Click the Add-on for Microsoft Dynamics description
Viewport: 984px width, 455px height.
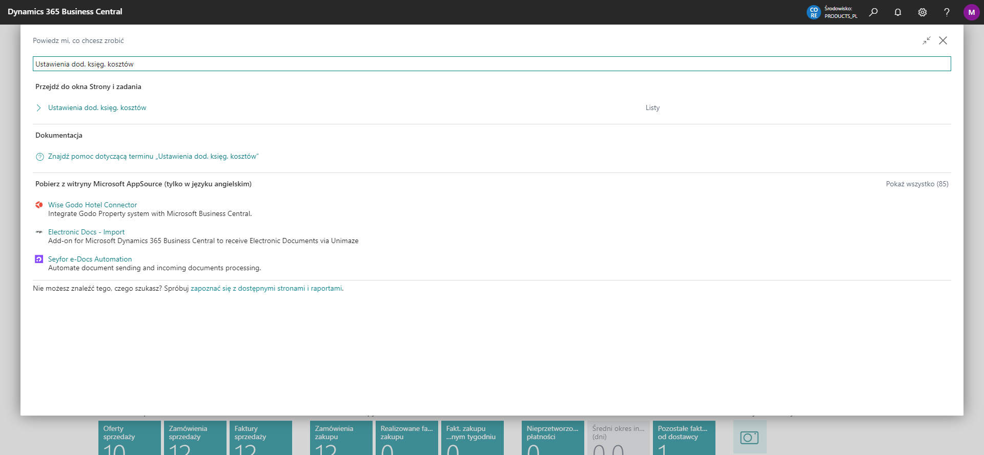(203, 241)
